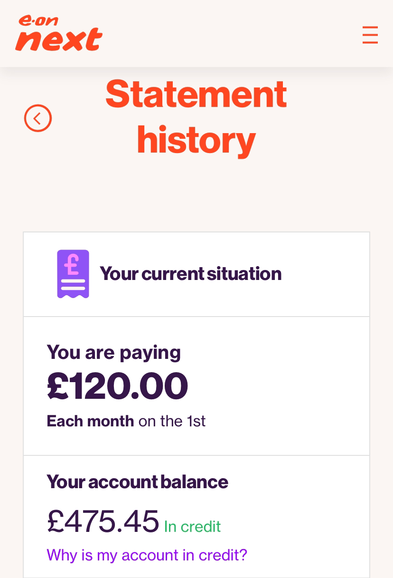Click the green 'In credit' status
393x578 pixels.
192,526
